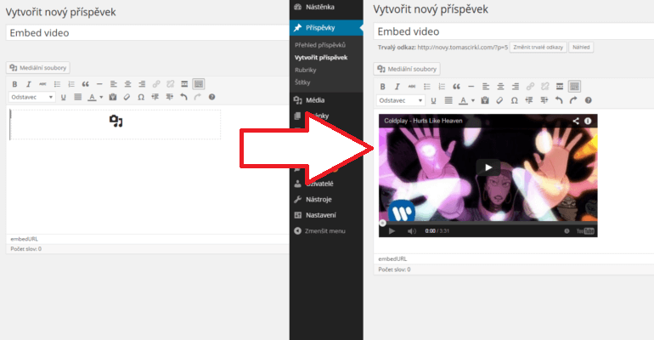
Task: Insert Read More tag in right editor
Action: pyautogui.click(x=560, y=87)
